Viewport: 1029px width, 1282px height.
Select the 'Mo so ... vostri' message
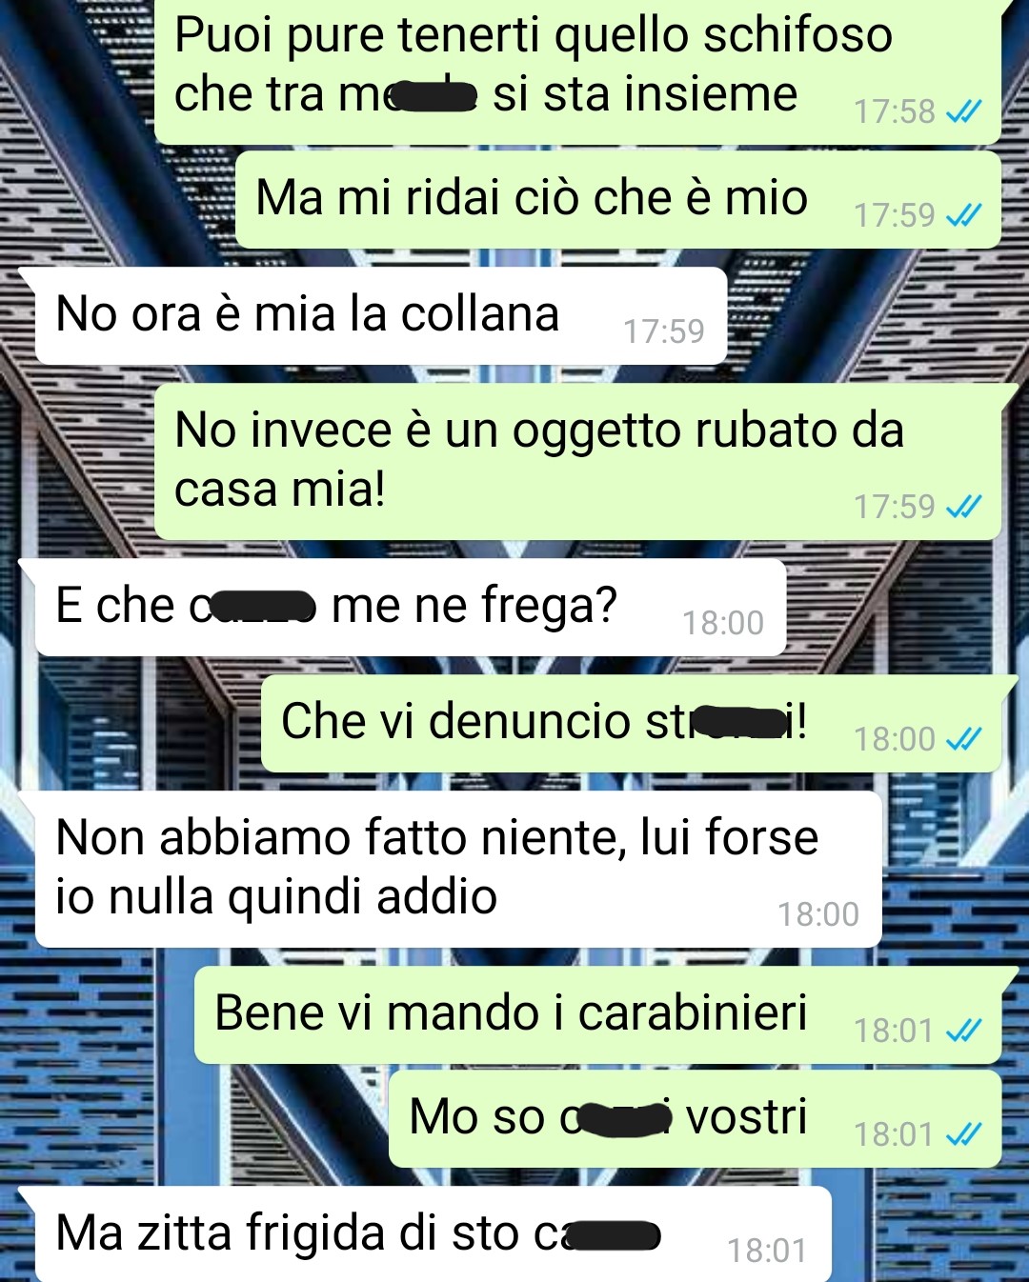coord(696,1119)
